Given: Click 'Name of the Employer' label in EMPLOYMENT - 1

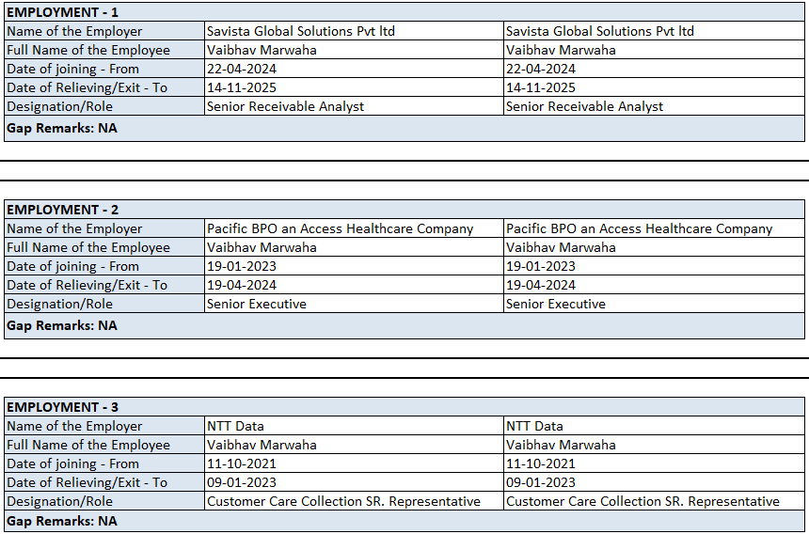Looking at the screenshot, I should pos(104,31).
